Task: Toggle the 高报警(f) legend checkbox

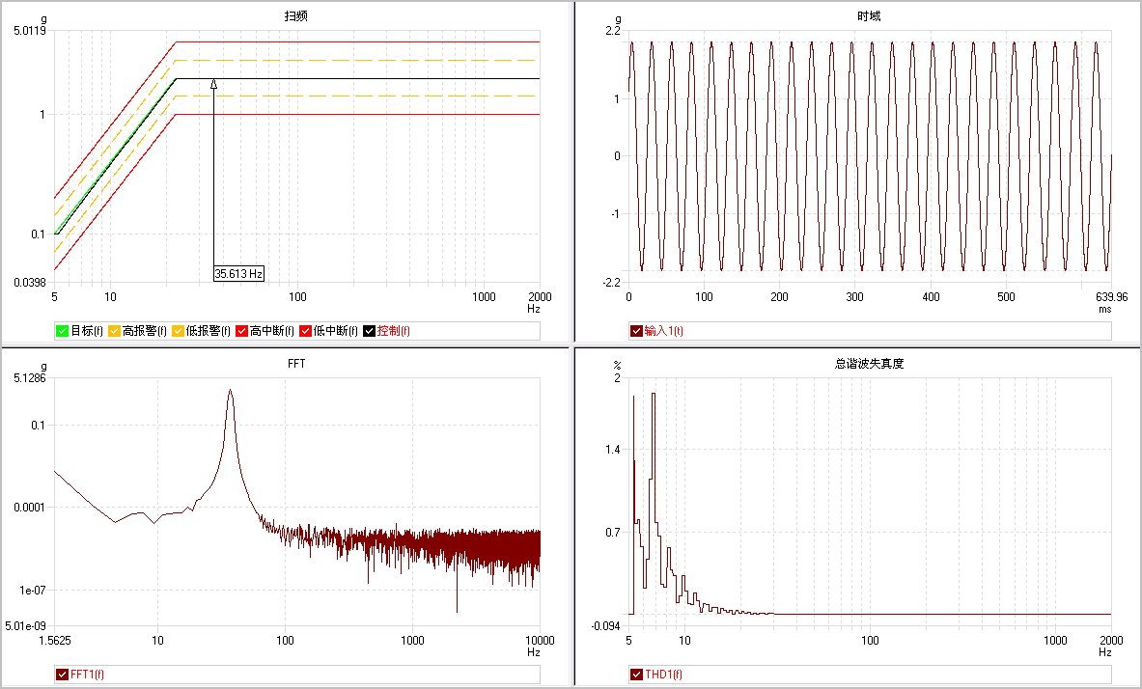Action: click(114, 331)
